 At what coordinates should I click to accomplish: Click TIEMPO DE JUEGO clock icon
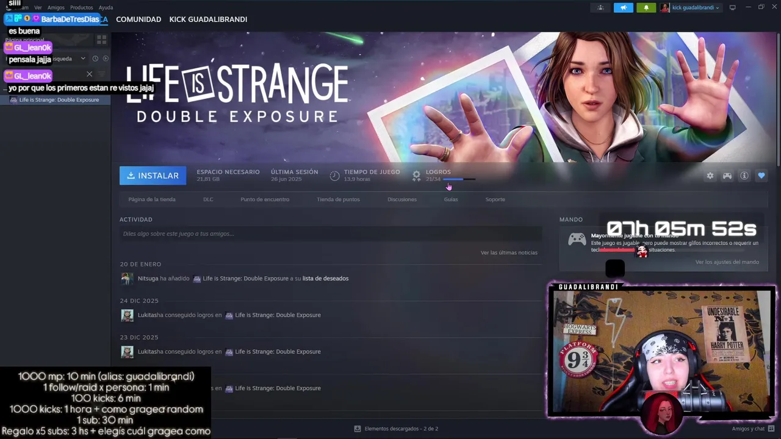[334, 176]
